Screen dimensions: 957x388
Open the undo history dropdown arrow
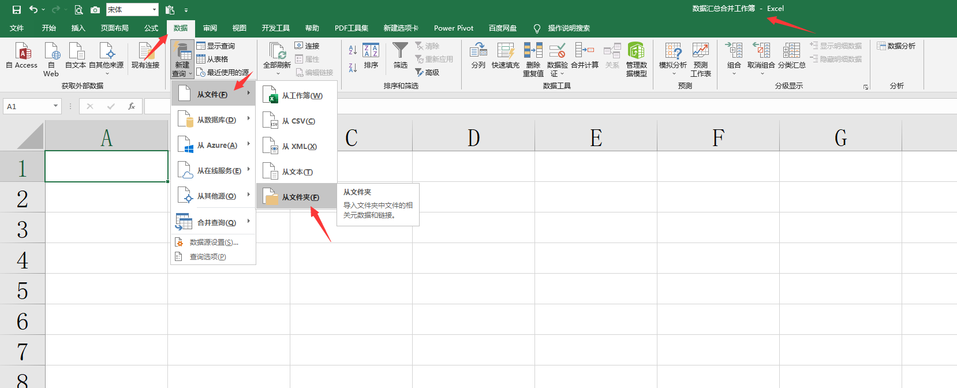coord(43,10)
